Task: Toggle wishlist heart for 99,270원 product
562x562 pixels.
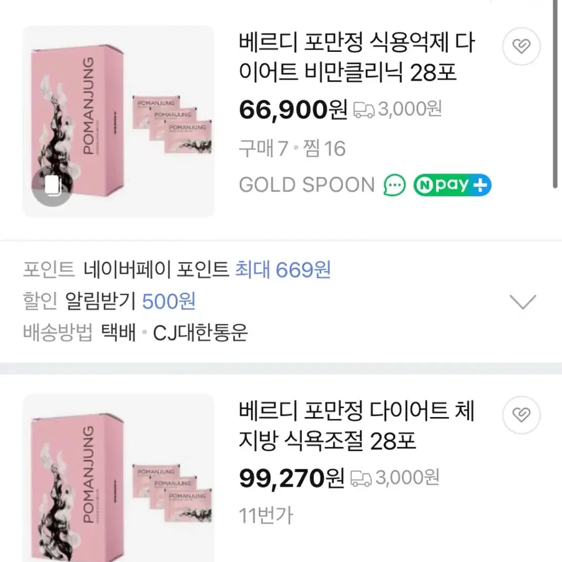Action: point(521,415)
